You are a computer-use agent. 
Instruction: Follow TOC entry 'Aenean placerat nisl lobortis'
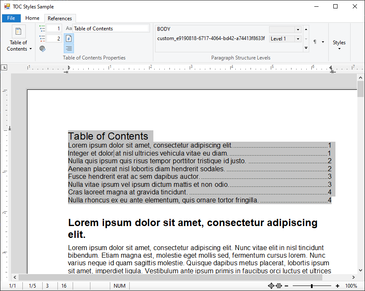200,169
